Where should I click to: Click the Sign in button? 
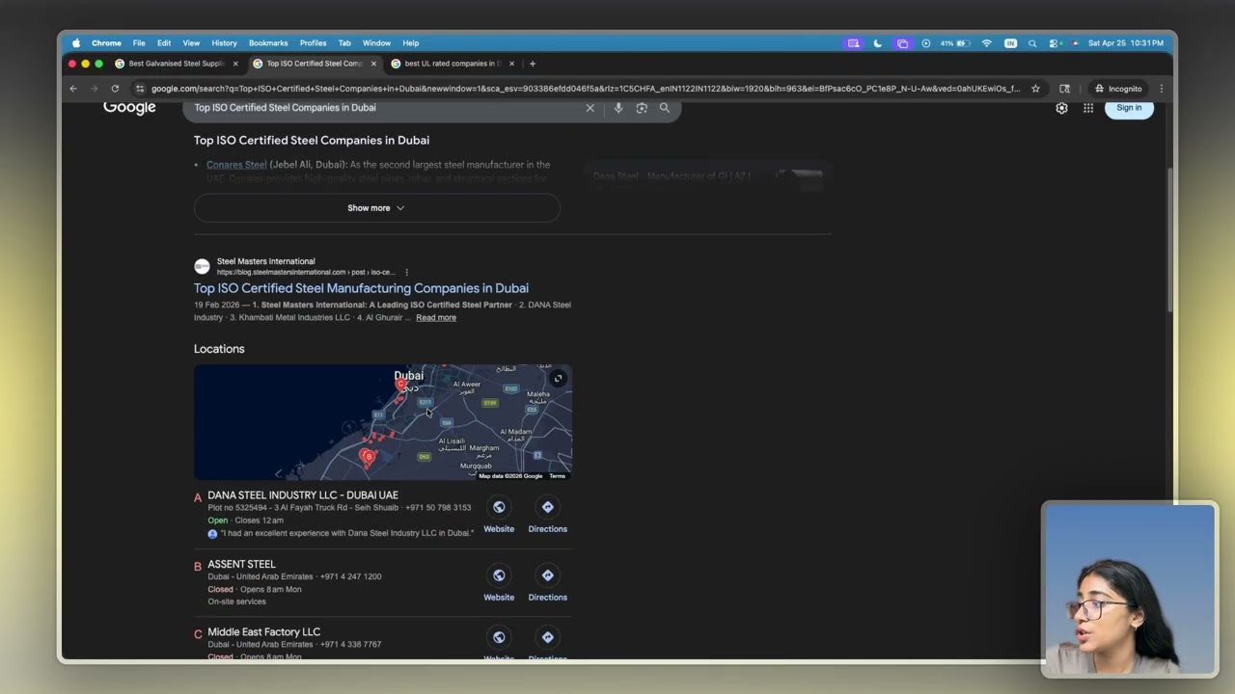[x=1129, y=108]
